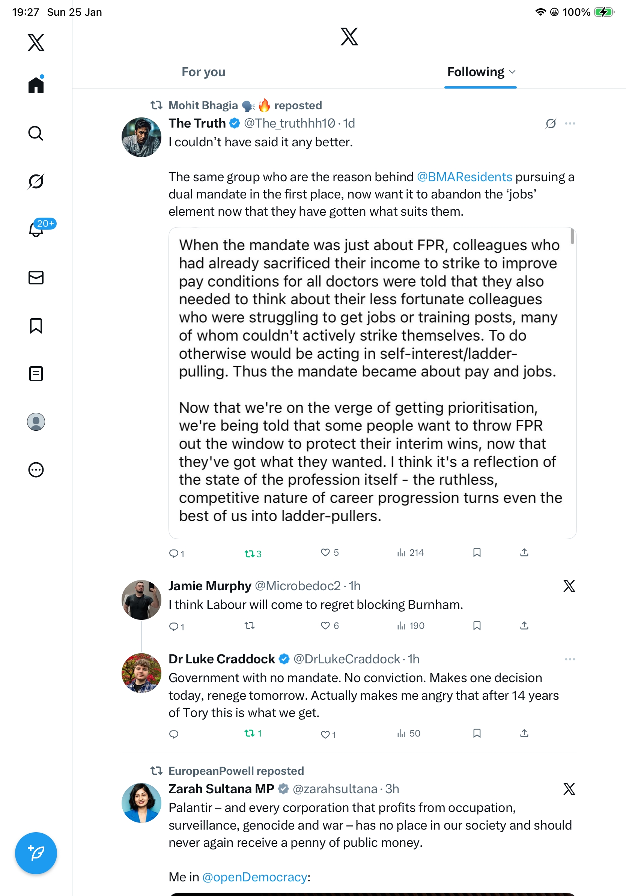Expand the Following tab dropdown chevron
Screen dimensions: 626x896
512,72
